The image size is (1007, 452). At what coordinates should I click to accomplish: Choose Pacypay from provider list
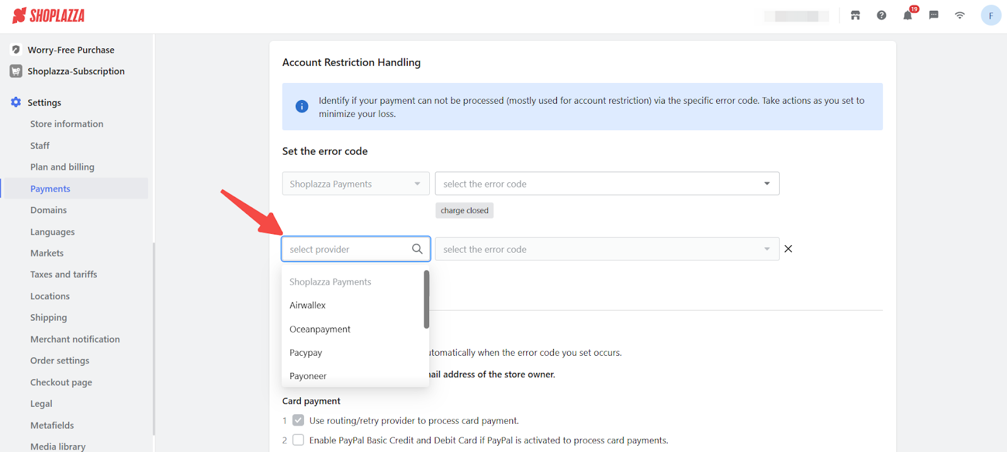[306, 353]
